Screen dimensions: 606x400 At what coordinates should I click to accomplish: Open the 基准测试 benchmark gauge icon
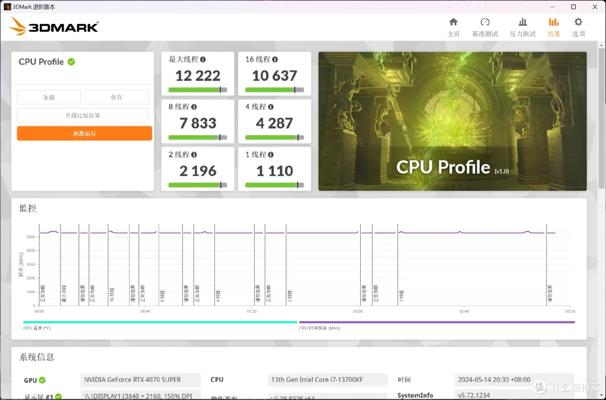click(485, 22)
